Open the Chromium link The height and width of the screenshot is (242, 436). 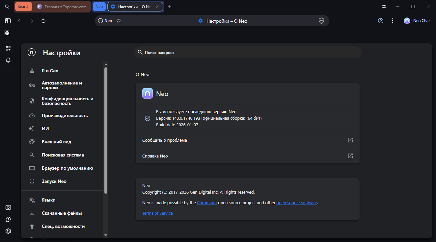[x=207, y=203]
